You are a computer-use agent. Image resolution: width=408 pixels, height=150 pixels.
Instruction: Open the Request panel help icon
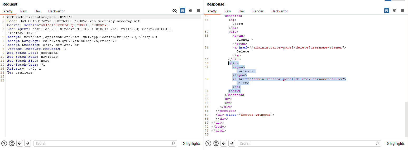pos(4,143)
